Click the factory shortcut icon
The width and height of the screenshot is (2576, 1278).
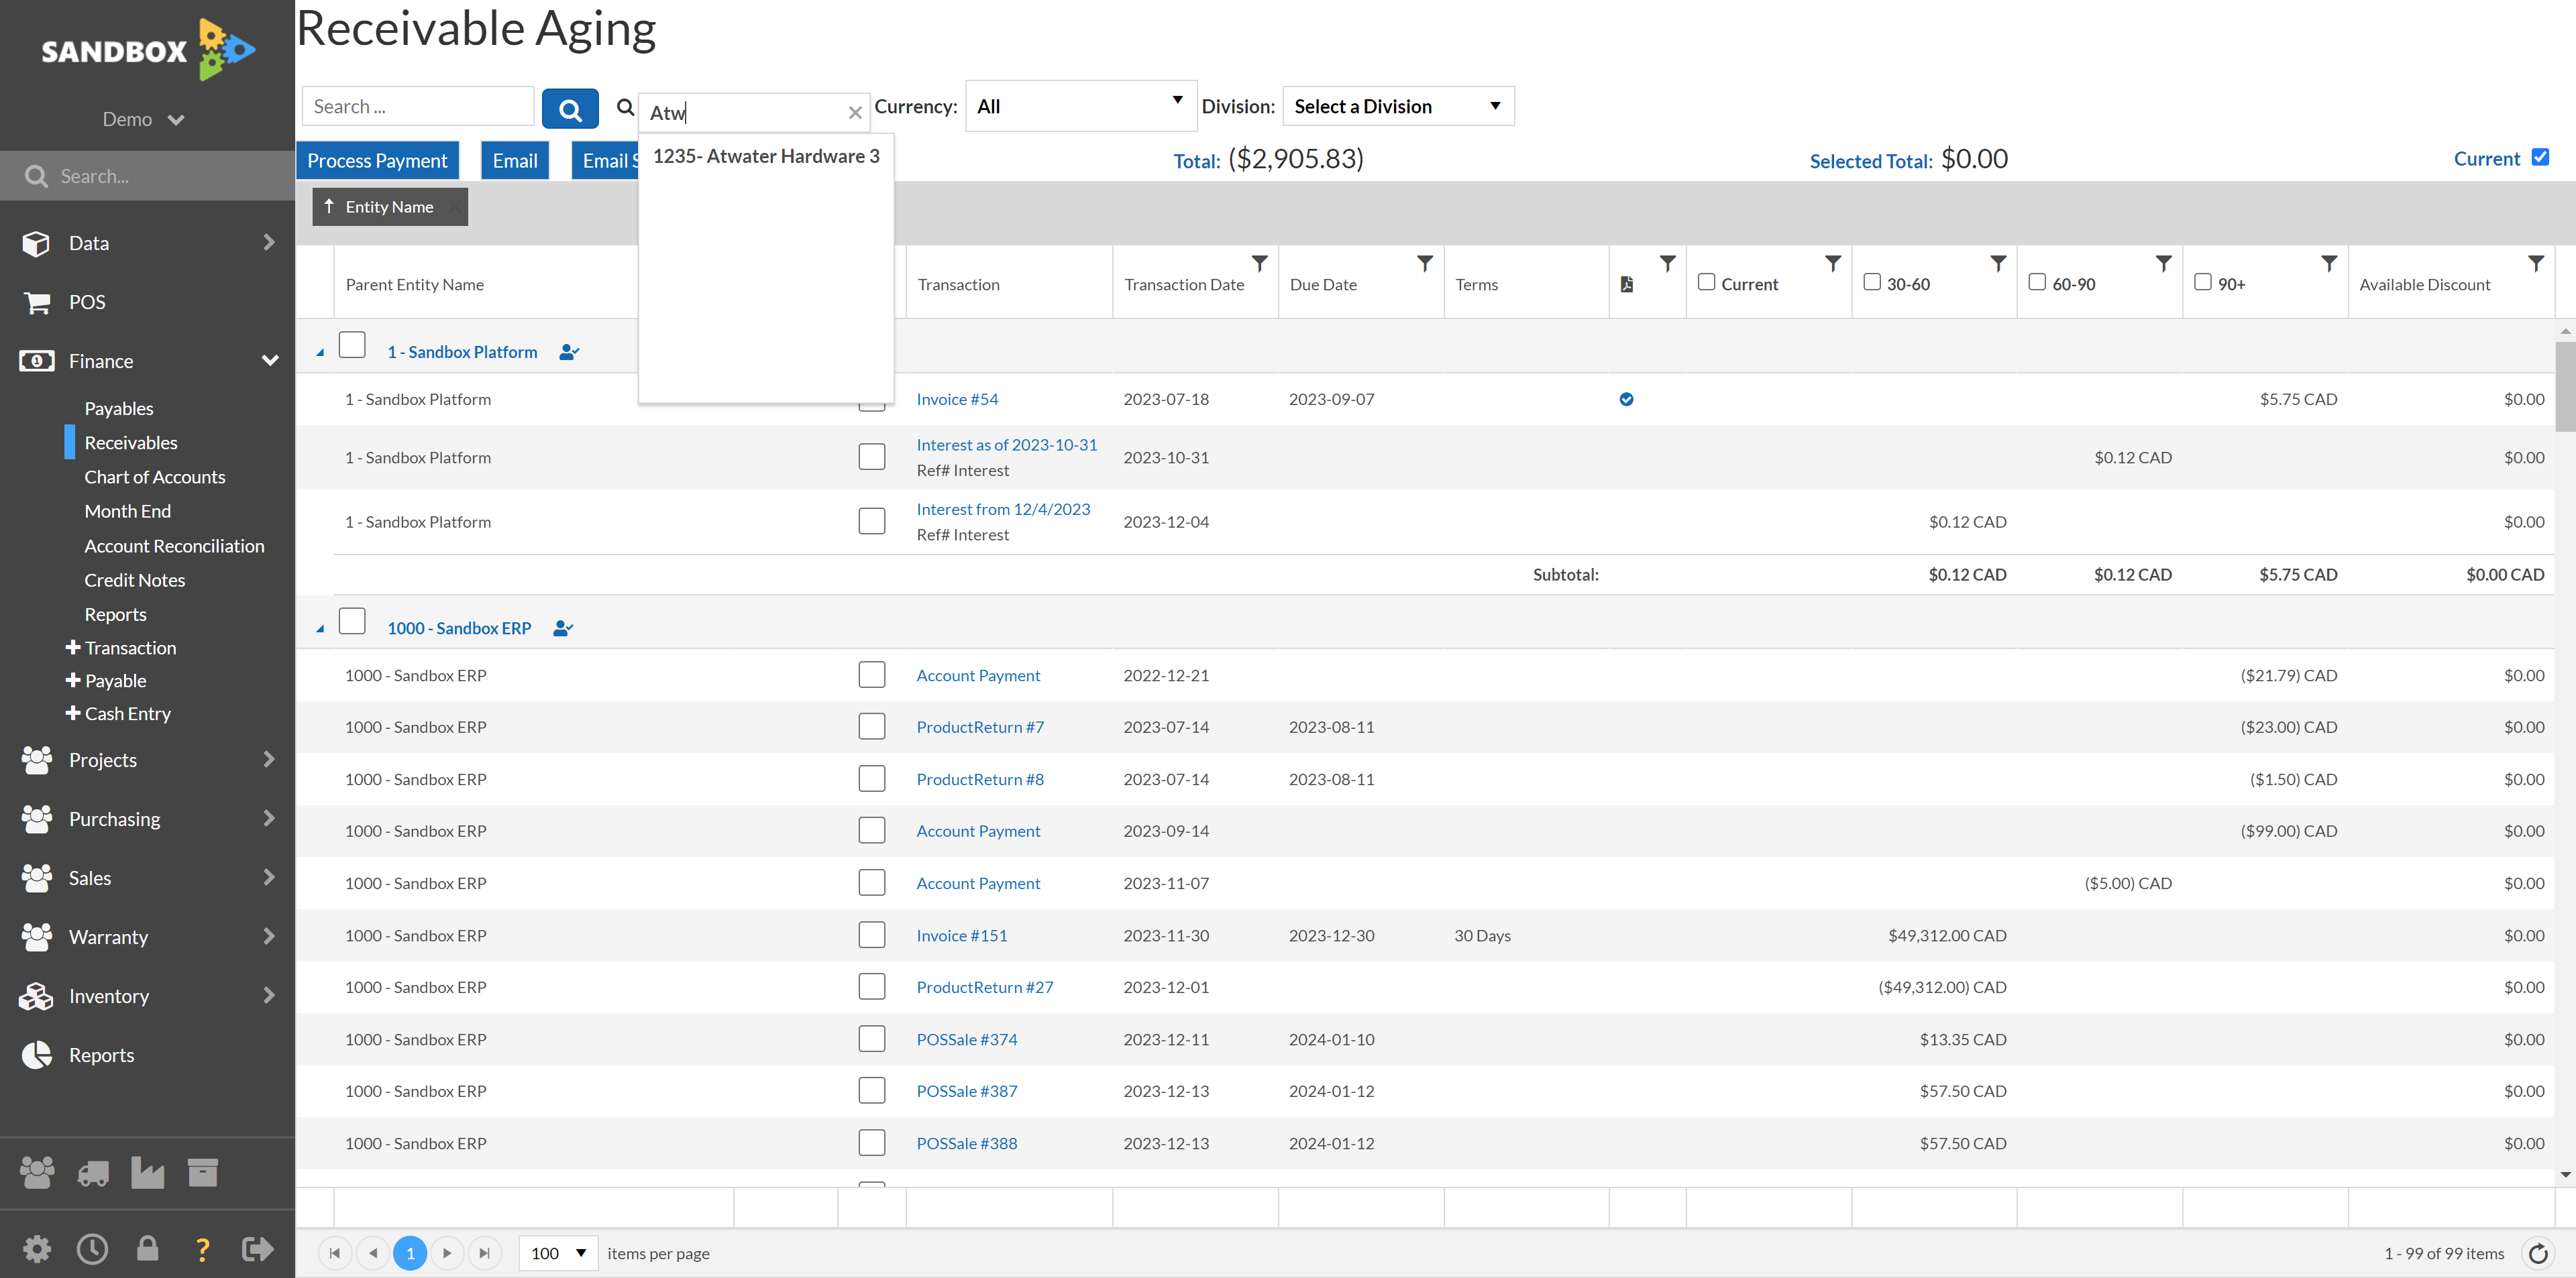pos(147,1173)
